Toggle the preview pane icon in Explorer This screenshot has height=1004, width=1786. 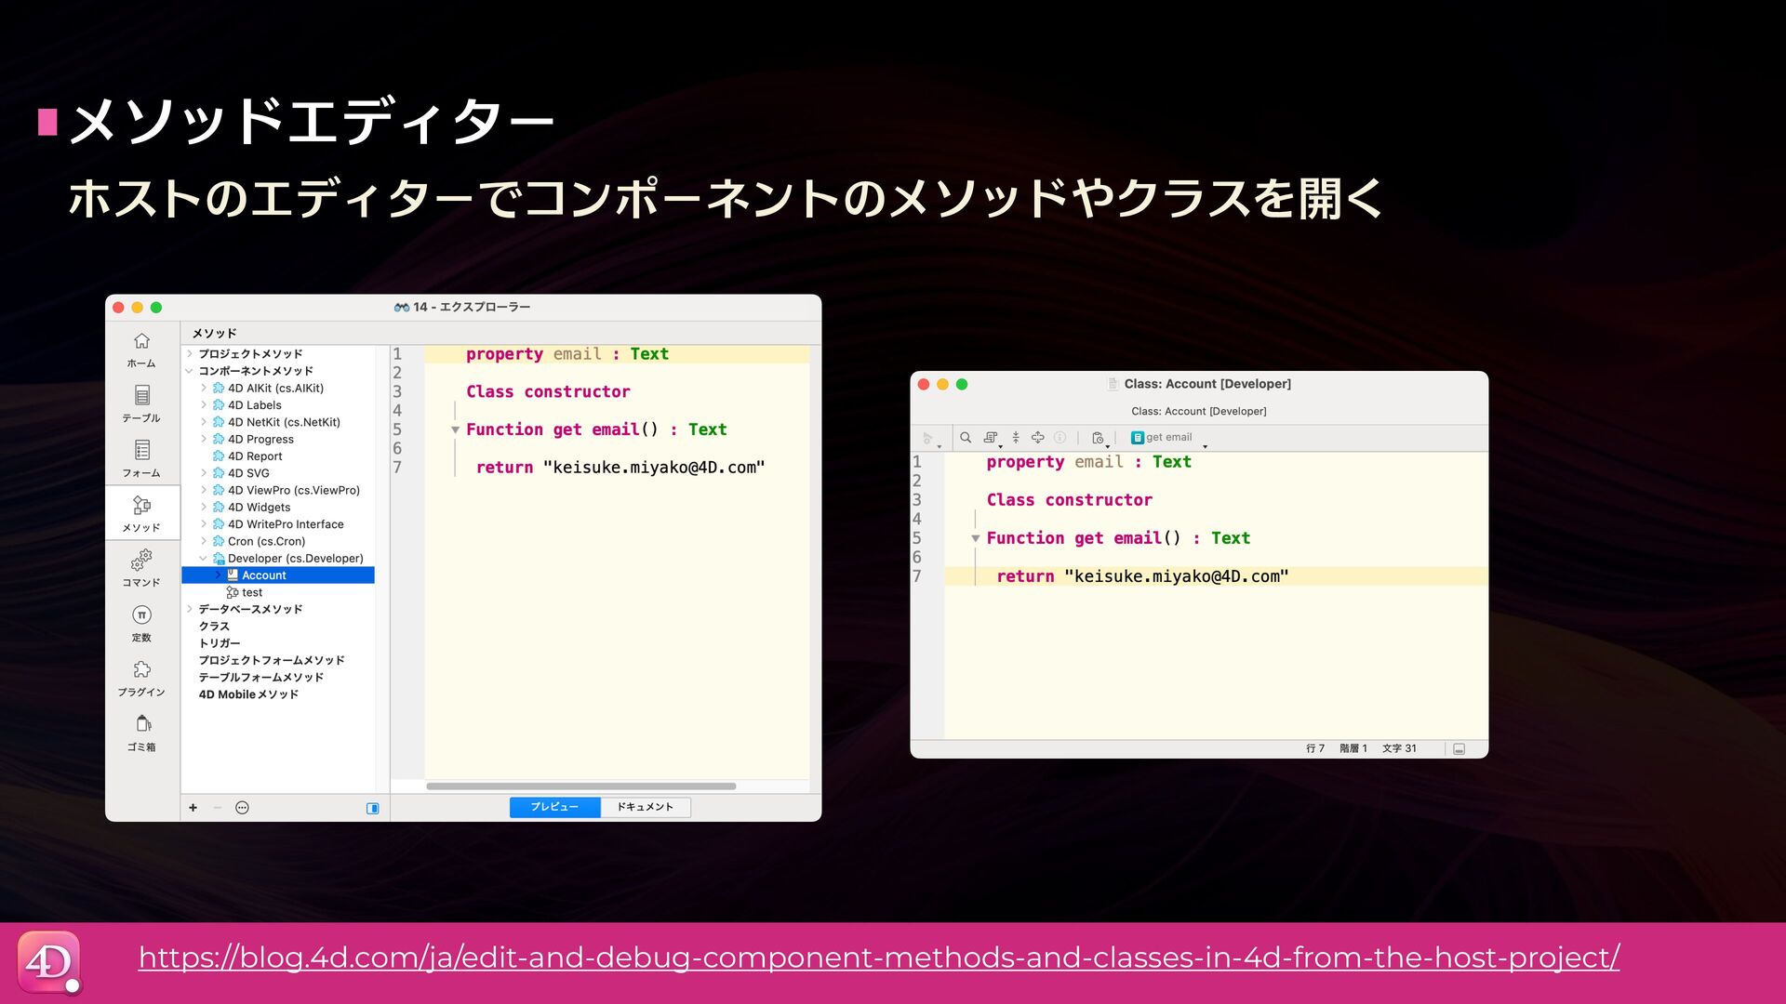(x=373, y=809)
